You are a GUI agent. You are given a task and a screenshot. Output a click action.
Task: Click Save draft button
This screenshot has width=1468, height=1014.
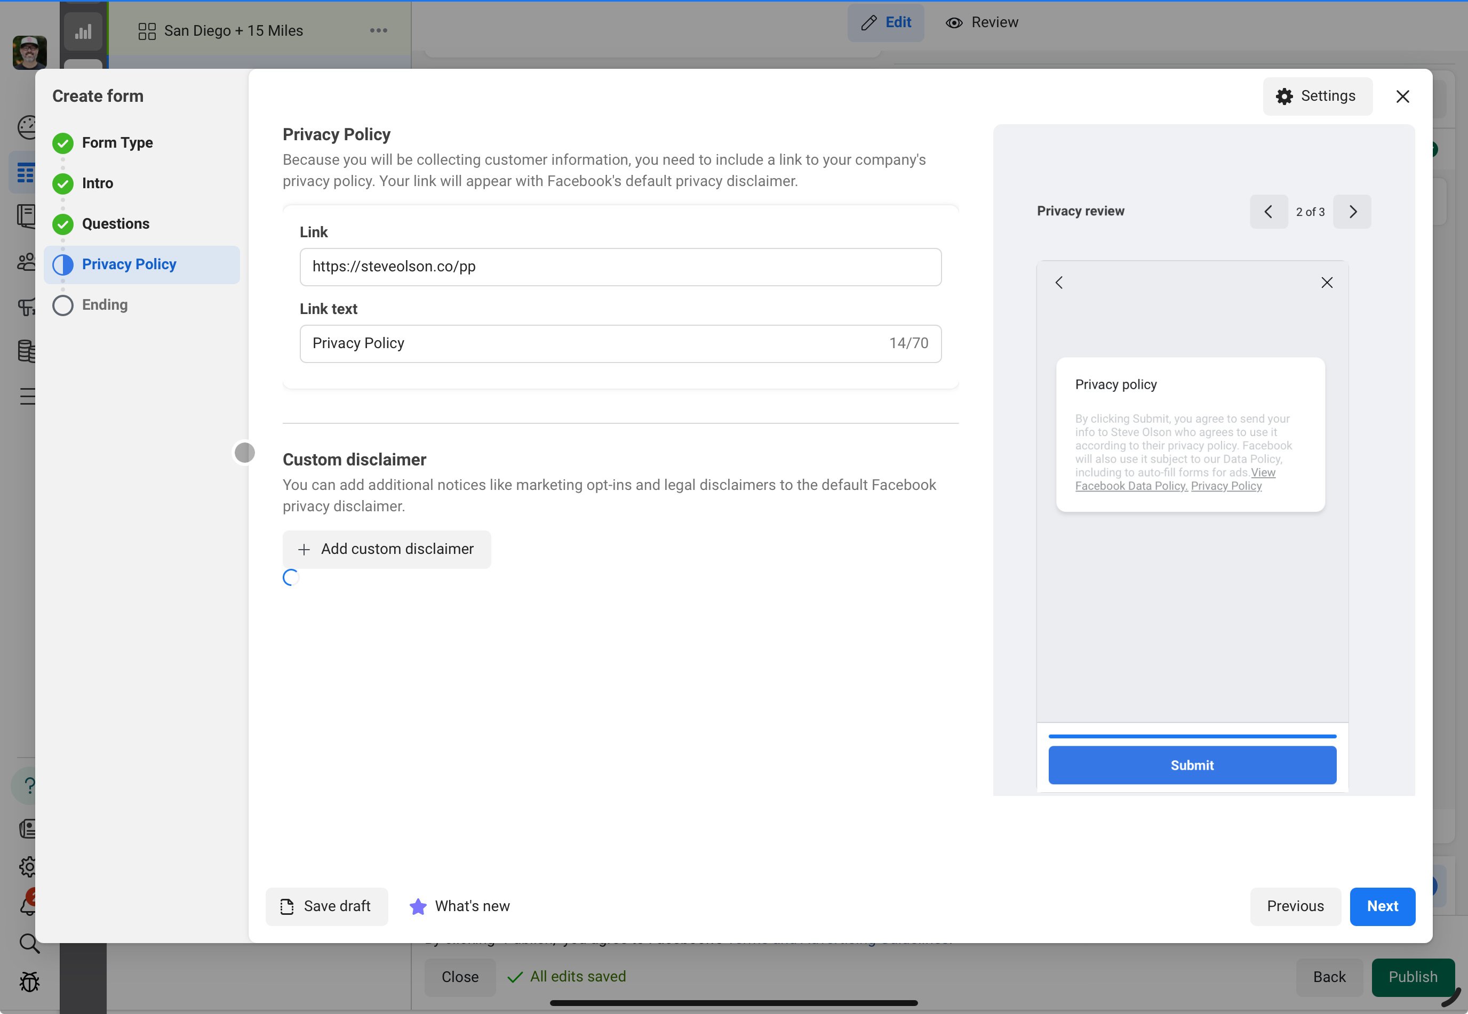coord(326,906)
